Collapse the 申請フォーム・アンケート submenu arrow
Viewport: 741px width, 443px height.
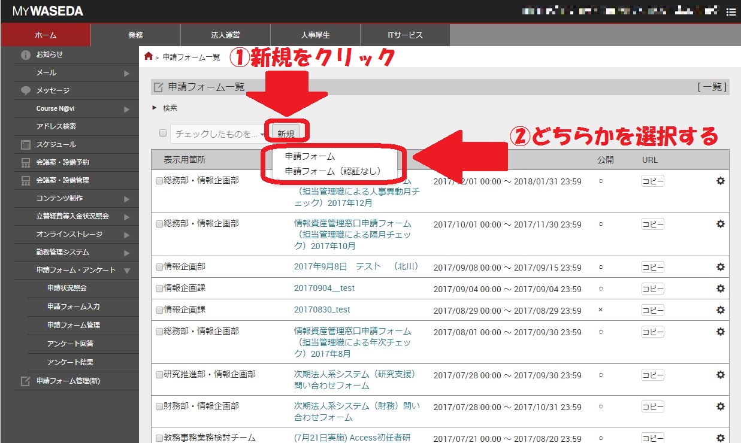(x=127, y=271)
